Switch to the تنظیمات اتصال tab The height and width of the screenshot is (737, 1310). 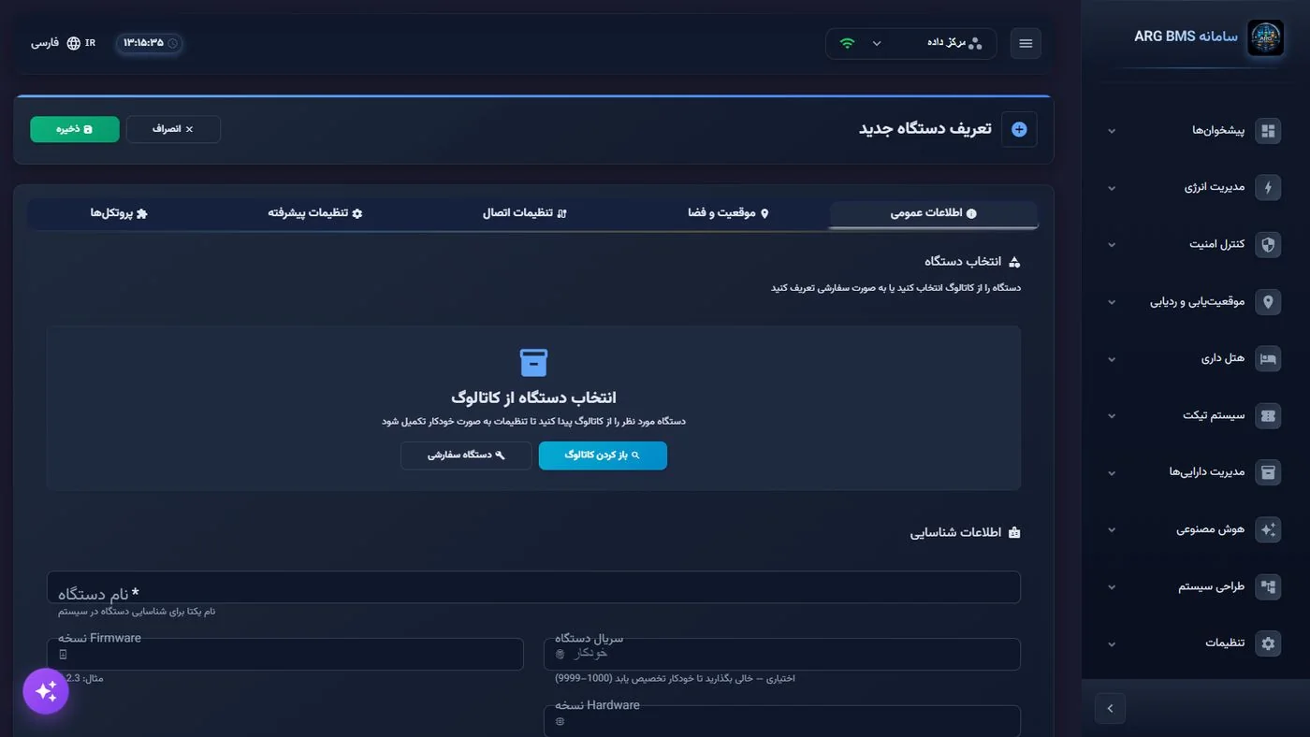pos(525,214)
